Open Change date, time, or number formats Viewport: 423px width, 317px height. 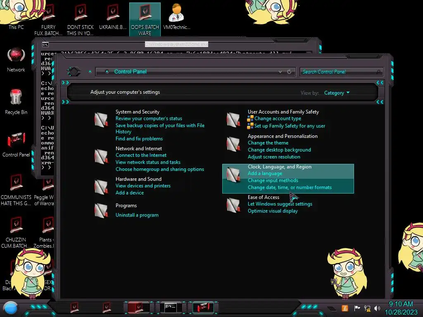[x=290, y=187]
